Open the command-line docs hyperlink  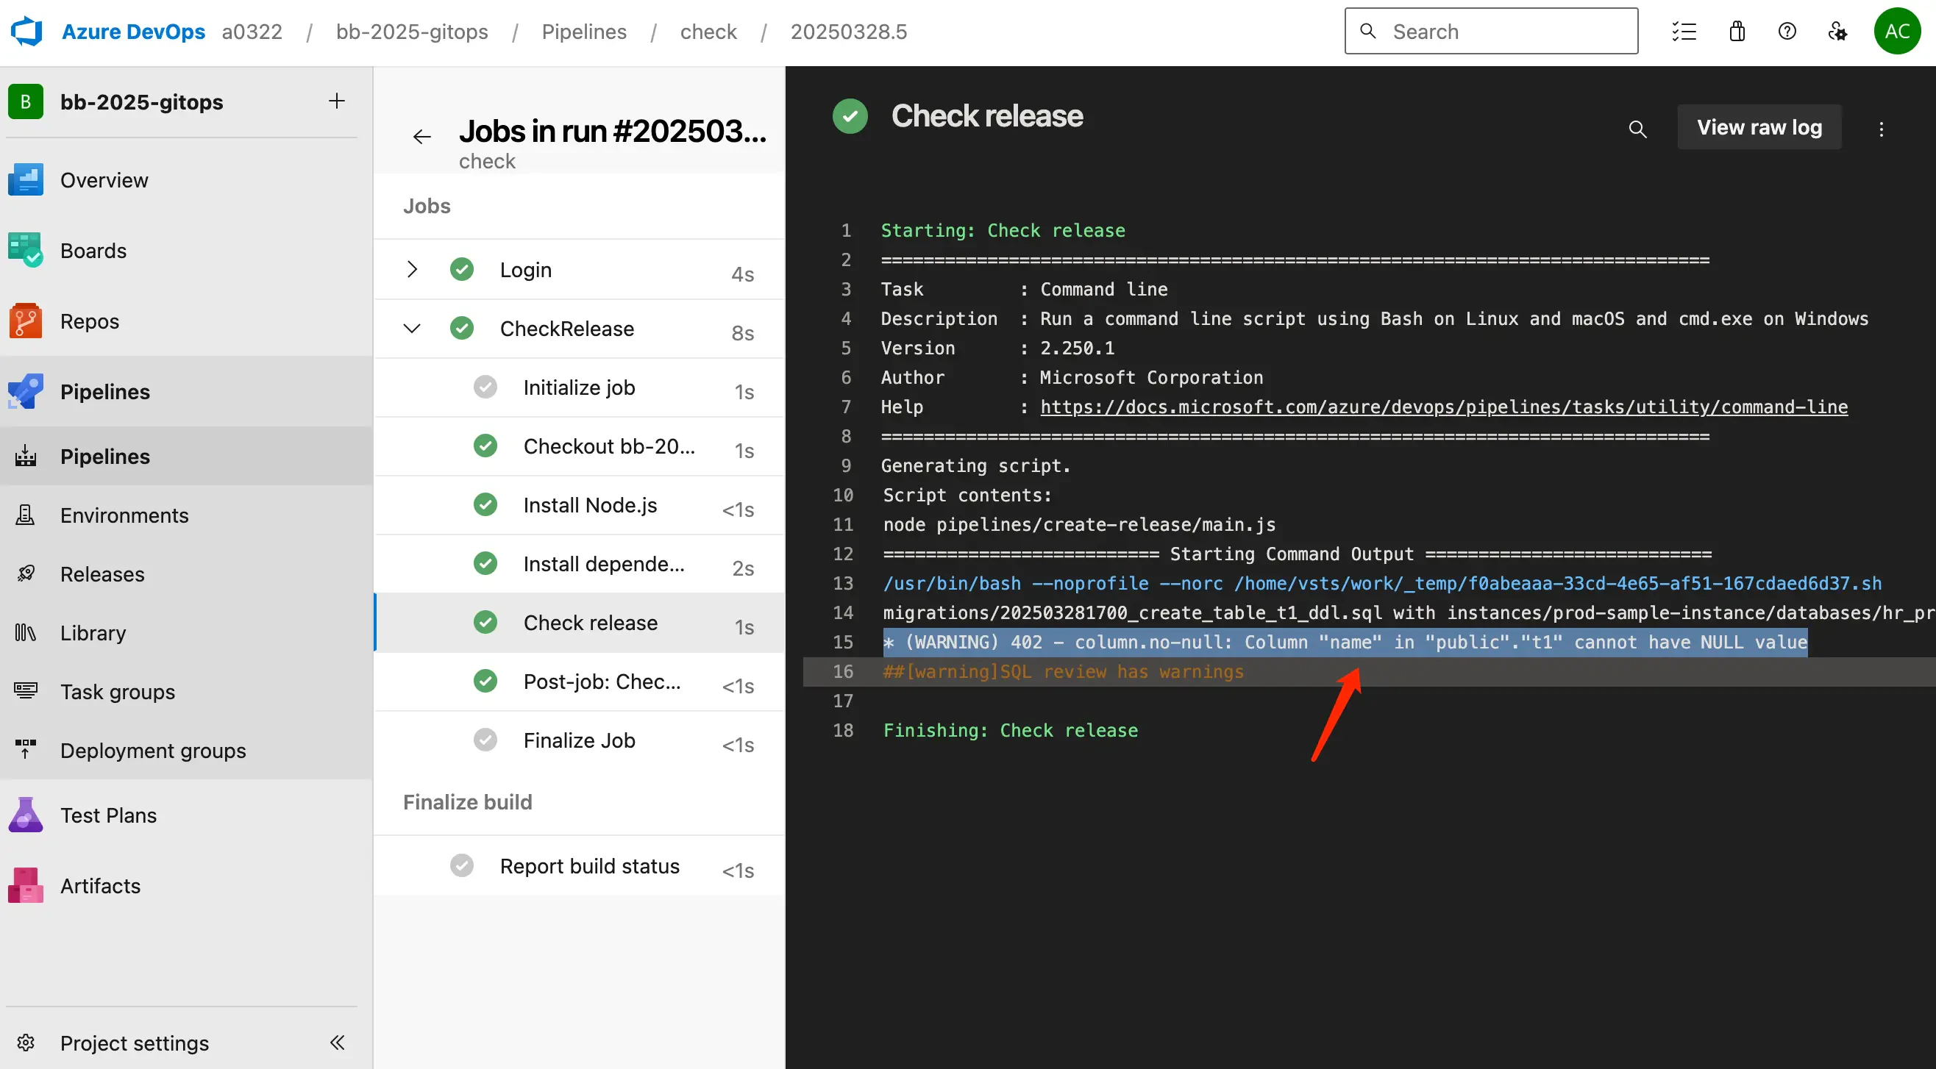tap(1443, 407)
